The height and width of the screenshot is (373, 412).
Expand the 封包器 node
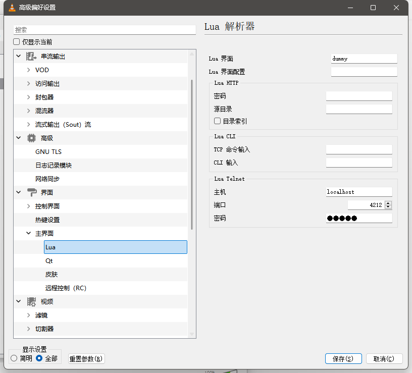coord(29,97)
